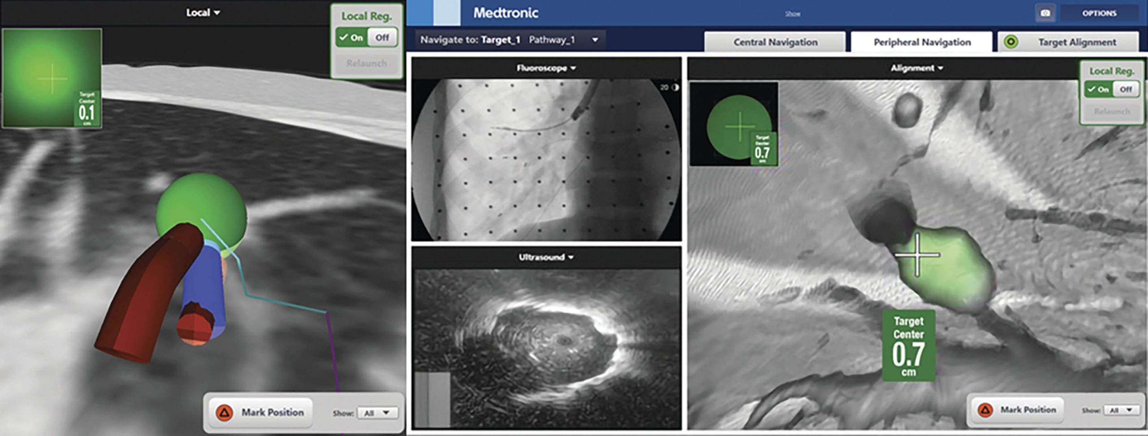Turn Local Reg. On in the left panel
This screenshot has height=436, width=1148.
(x=352, y=38)
